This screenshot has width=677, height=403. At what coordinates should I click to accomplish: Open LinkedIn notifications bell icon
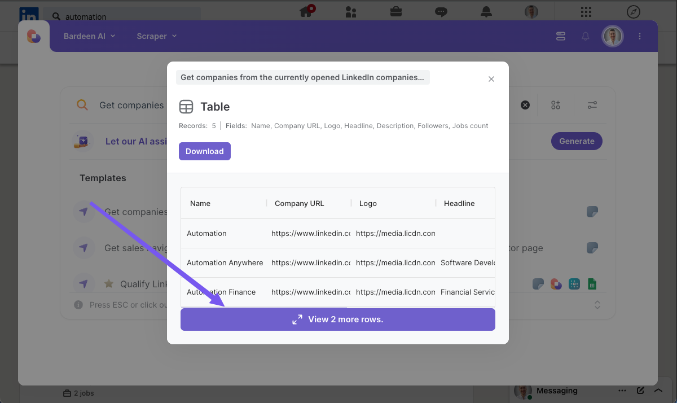(486, 11)
